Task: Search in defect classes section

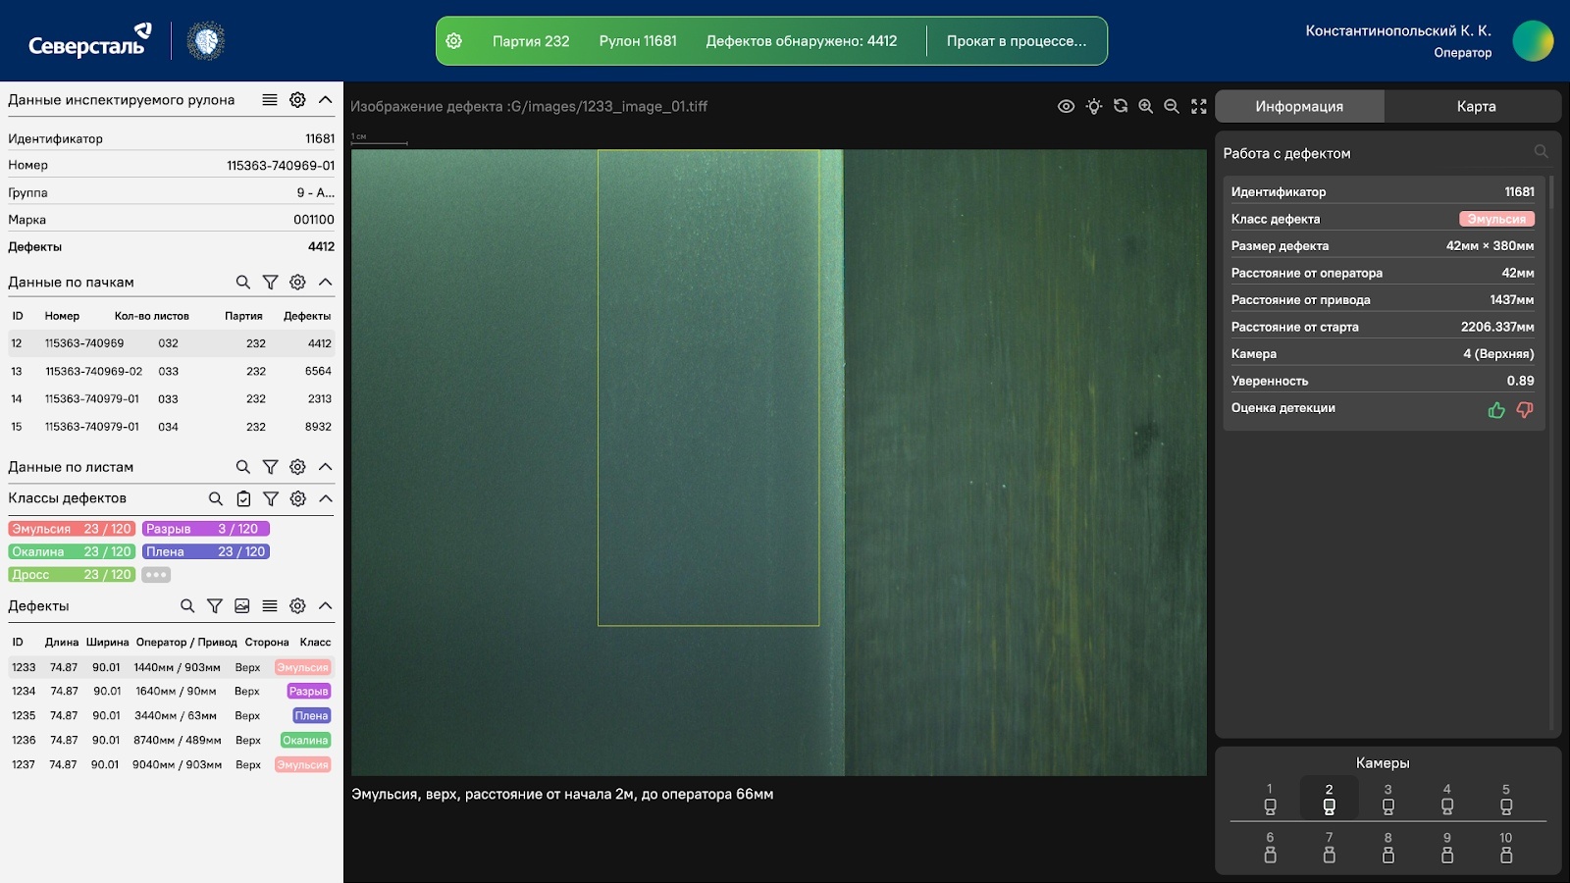Action: coord(215,498)
